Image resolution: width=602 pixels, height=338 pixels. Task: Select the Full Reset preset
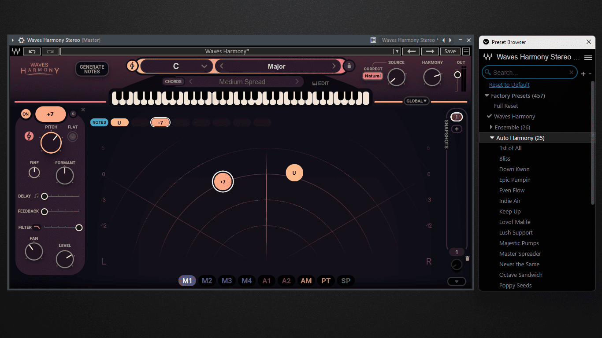(506, 106)
